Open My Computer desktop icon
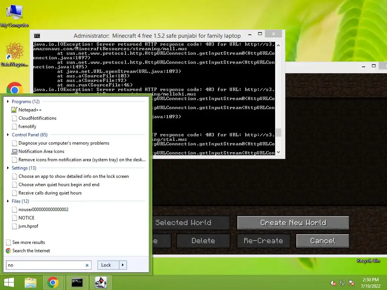The height and width of the screenshot is (290, 387). tap(15, 15)
